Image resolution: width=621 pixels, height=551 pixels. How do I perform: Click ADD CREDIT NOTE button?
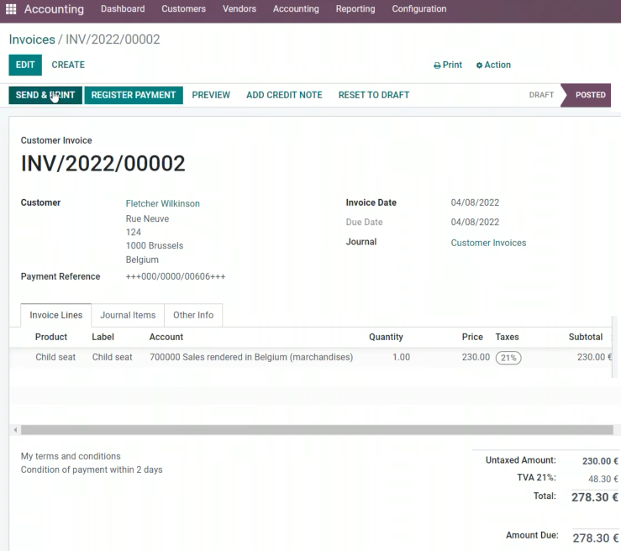pyautogui.click(x=284, y=95)
